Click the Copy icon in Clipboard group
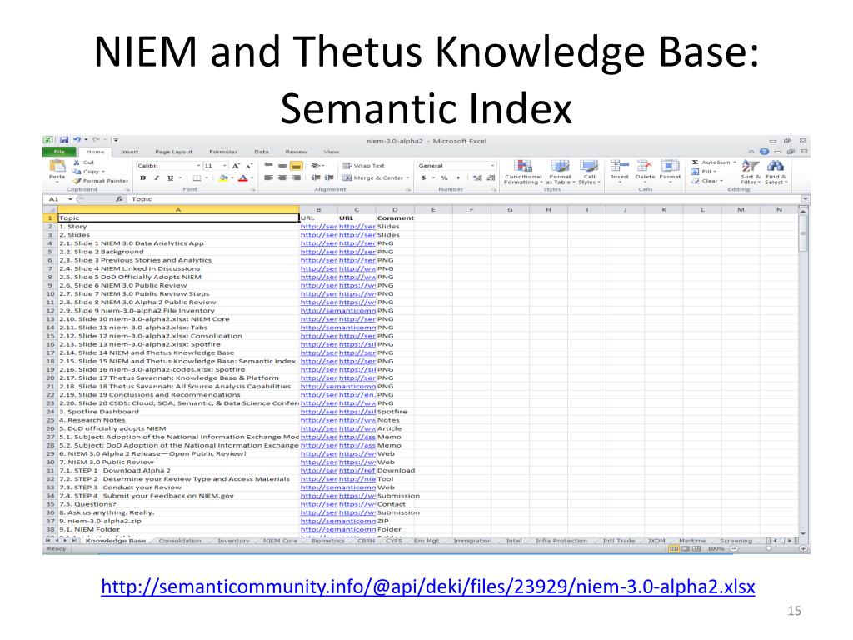The height and width of the screenshot is (640, 853). click(x=77, y=171)
